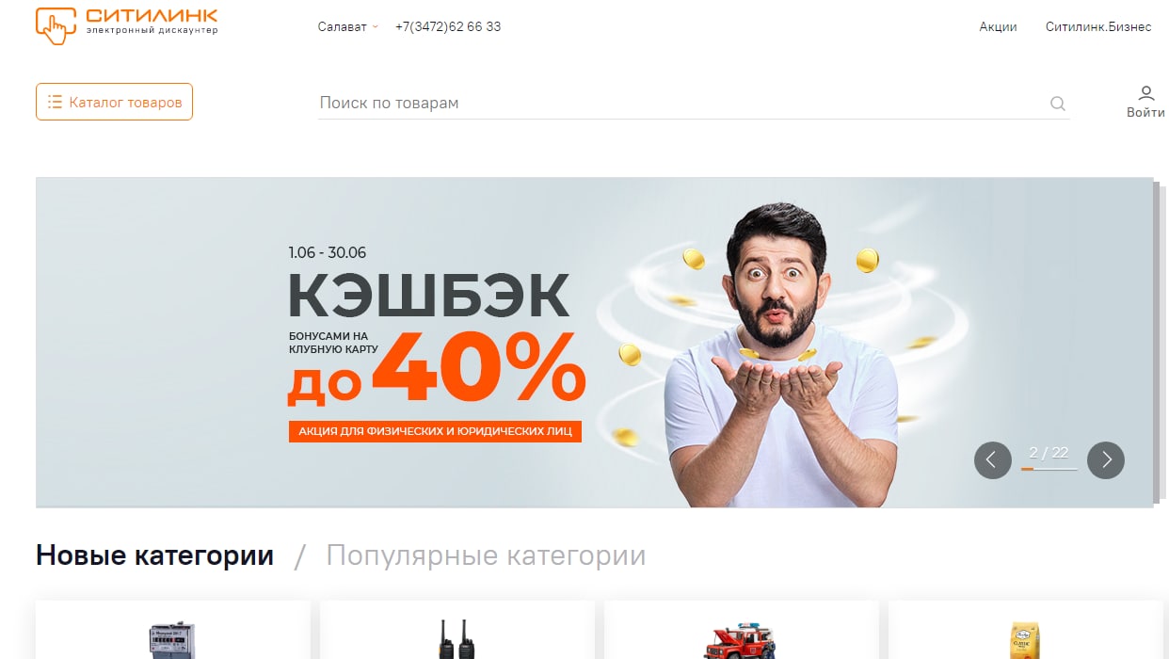Click the Войти user profile icon

click(x=1145, y=93)
